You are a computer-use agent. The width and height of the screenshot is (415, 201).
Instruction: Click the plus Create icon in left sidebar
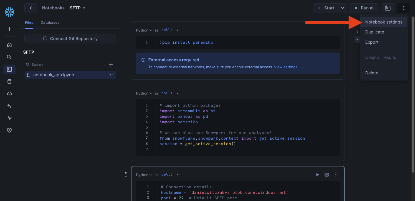[x=9, y=29]
